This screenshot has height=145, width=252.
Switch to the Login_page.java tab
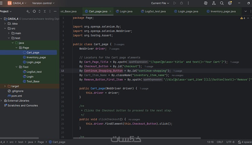[x=186, y=11]
